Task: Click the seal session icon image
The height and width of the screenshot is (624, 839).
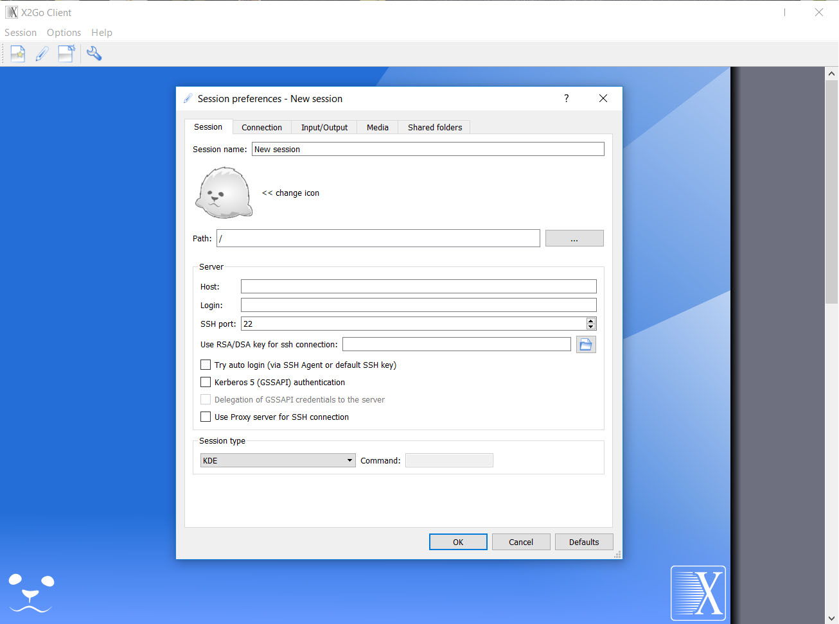Action: 224,193
